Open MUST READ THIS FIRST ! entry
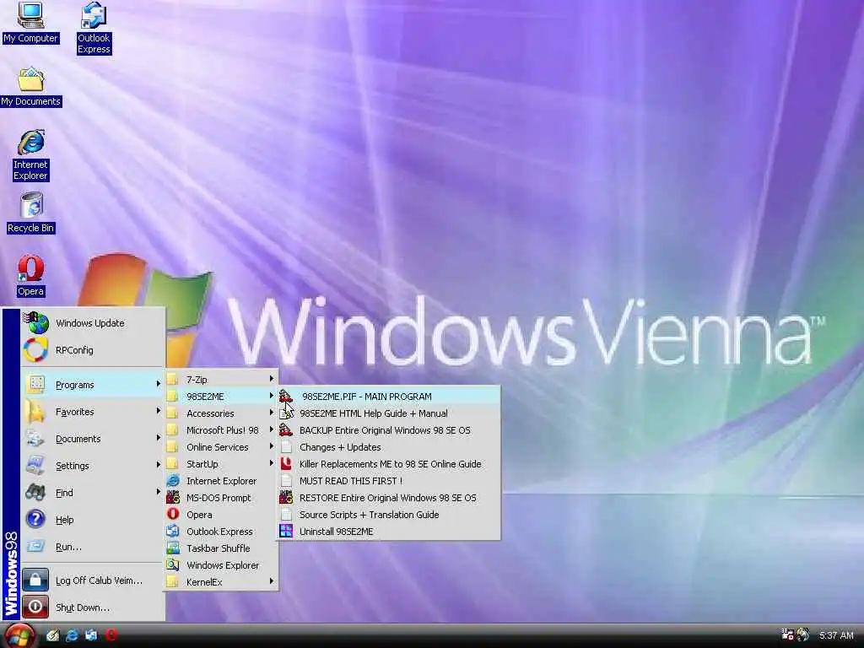Image resolution: width=864 pixels, height=648 pixels. 389,480
